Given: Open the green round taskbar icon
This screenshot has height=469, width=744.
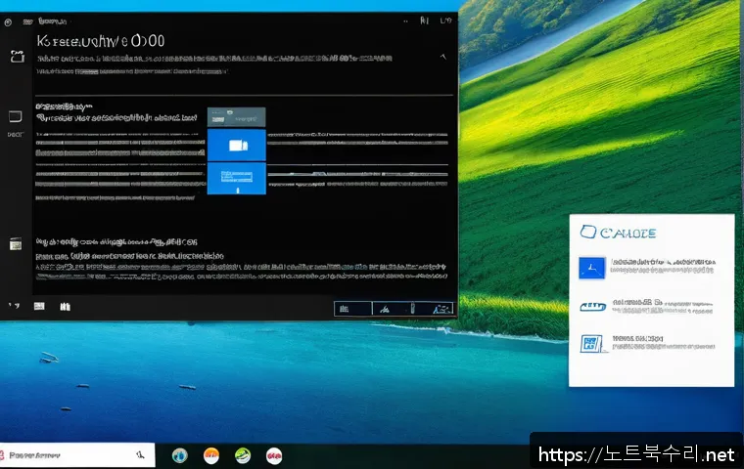Looking at the screenshot, I should [x=243, y=455].
